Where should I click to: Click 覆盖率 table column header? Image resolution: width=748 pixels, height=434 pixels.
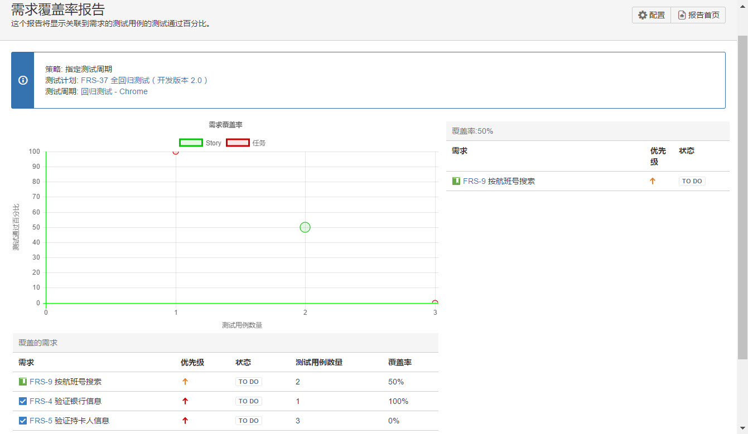tap(400, 362)
